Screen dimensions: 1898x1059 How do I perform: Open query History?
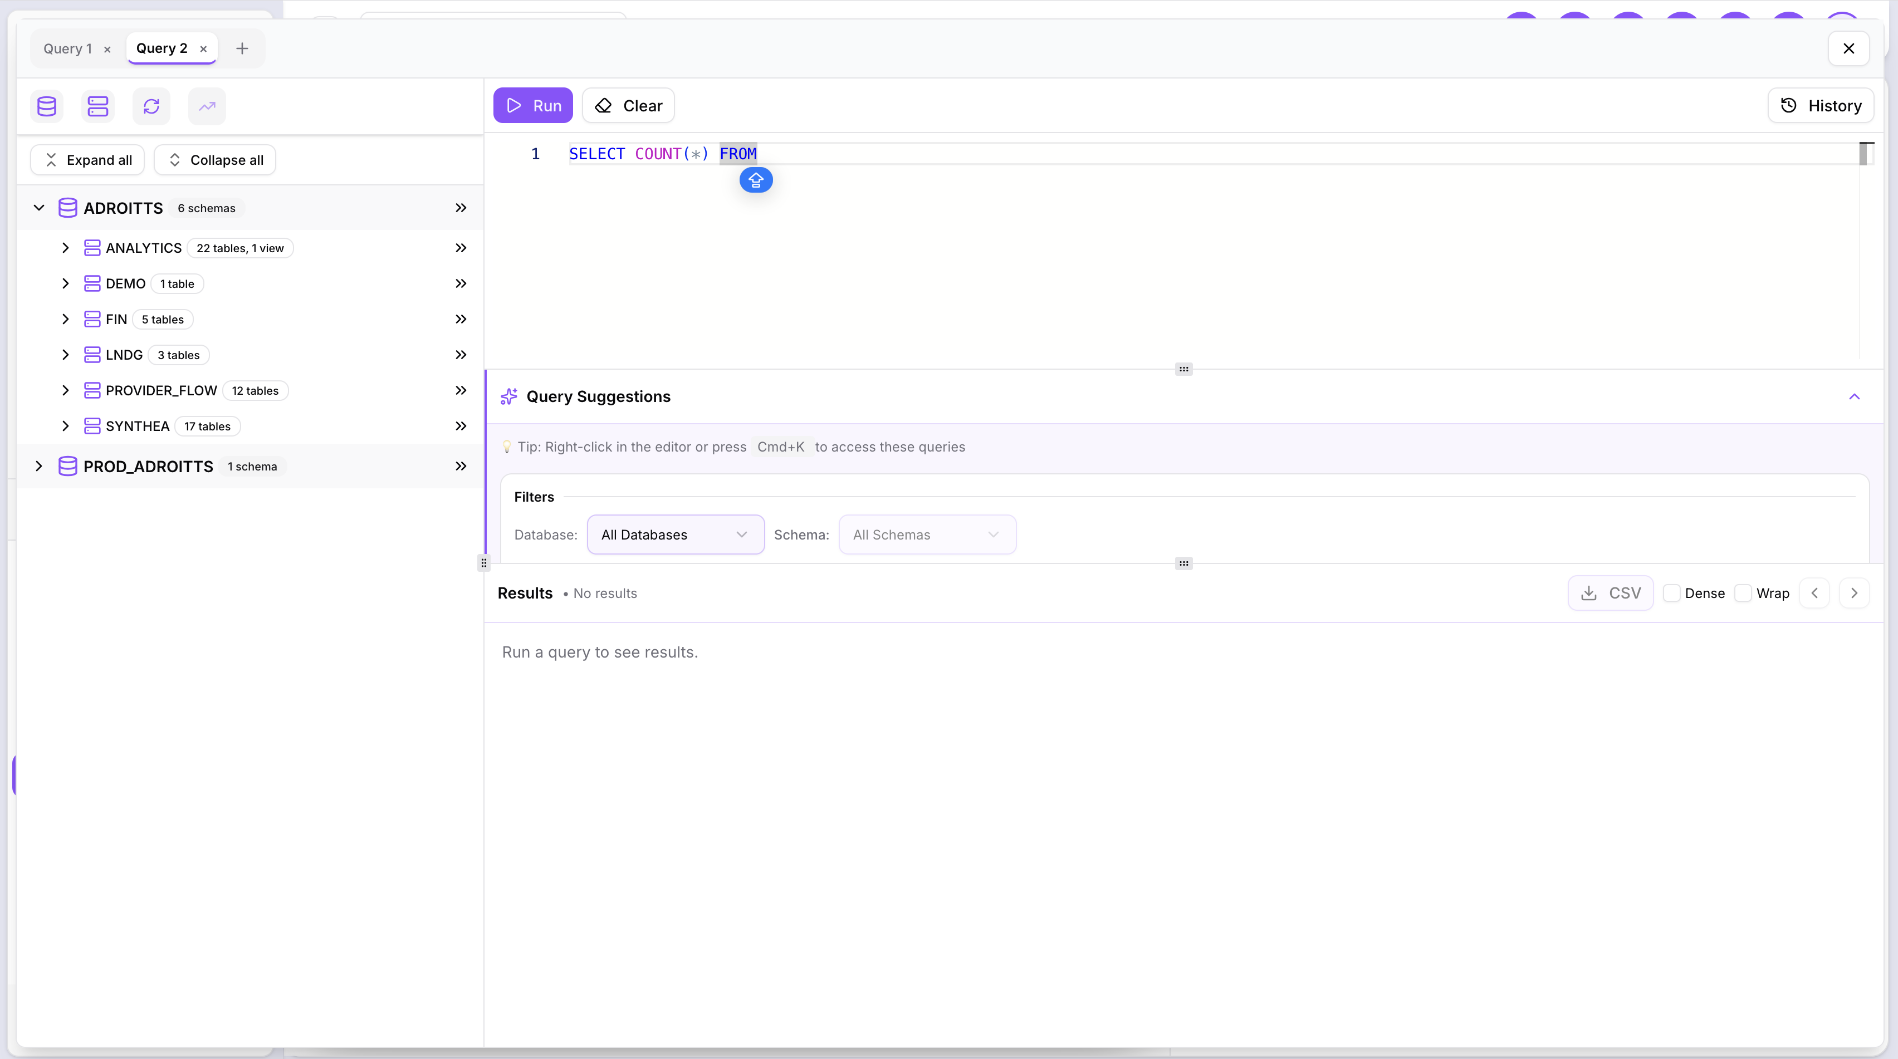click(x=1821, y=105)
